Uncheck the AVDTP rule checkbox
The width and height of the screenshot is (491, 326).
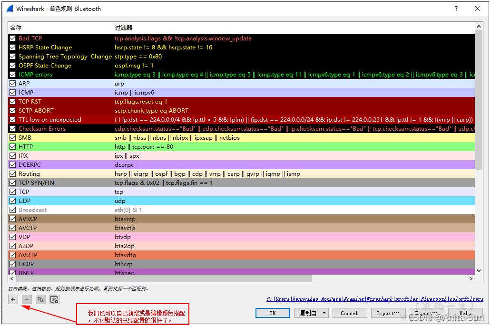[x=13, y=255]
